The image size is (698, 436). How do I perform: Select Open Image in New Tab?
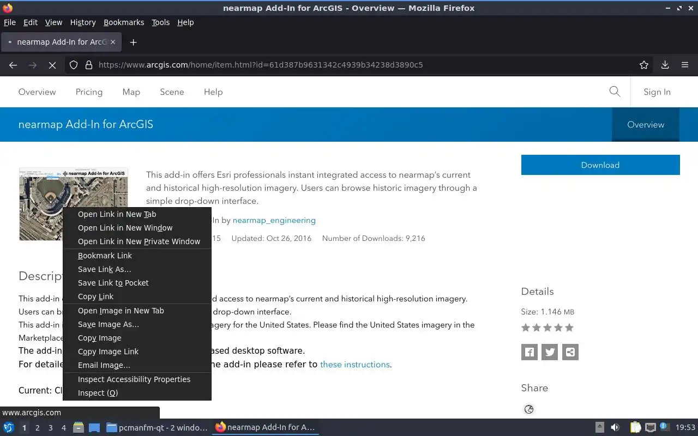coord(137,311)
